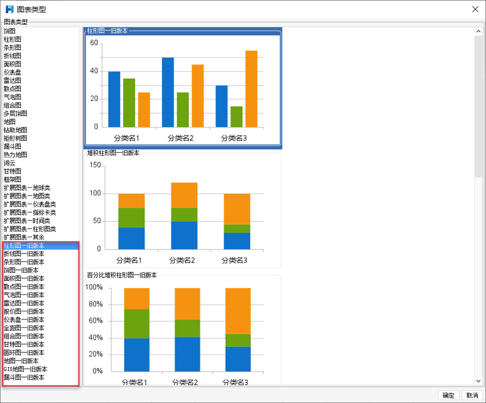Click the scrollbar up arrow

[x=478, y=31]
